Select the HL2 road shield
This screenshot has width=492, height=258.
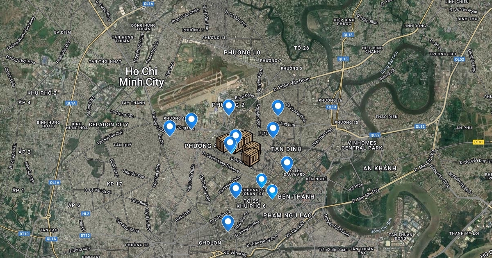(x=85, y=214)
